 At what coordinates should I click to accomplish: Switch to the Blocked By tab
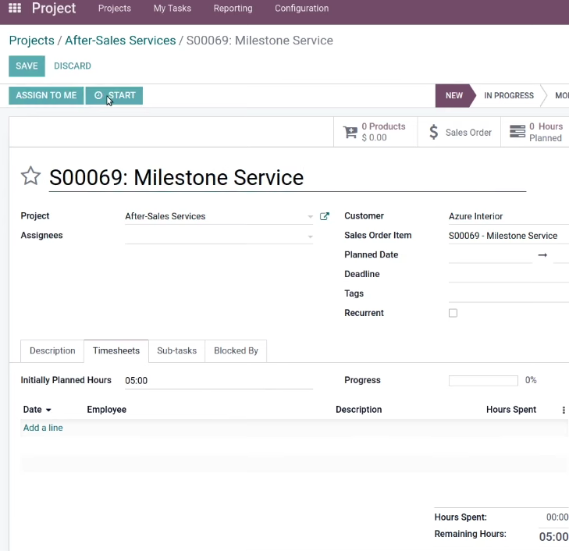pyautogui.click(x=236, y=350)
